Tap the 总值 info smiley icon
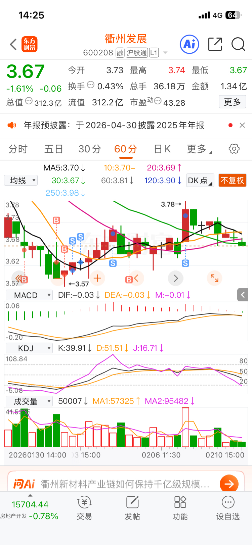This screenshot has height=545, width=252. (29, 100)
